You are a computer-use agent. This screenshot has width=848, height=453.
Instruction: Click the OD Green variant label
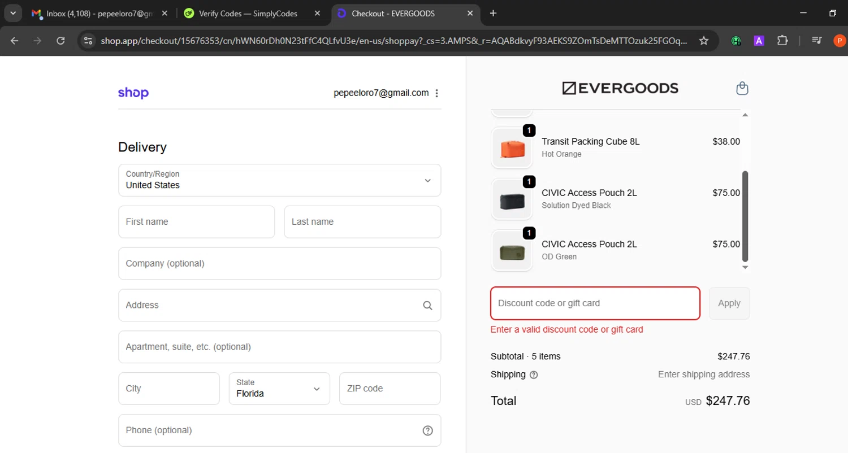(x=559, y=257)
